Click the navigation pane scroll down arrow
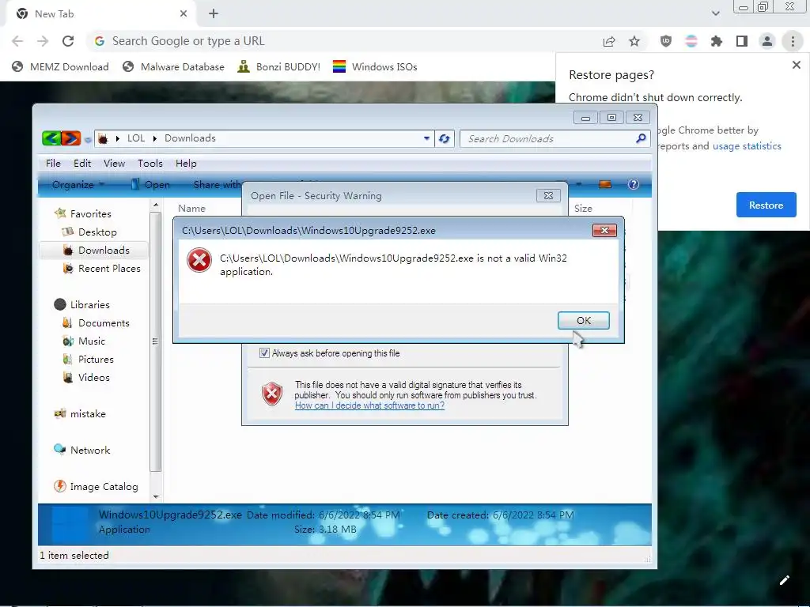Image resolution: width=810 pixels, height=607 pixels. 156,496
